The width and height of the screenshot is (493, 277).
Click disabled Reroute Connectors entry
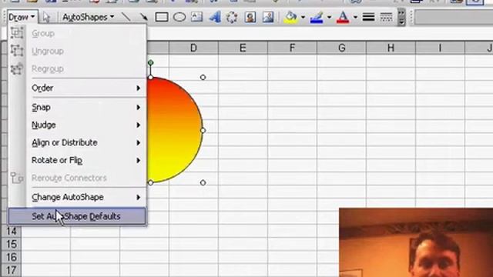(x=77, y=178)
